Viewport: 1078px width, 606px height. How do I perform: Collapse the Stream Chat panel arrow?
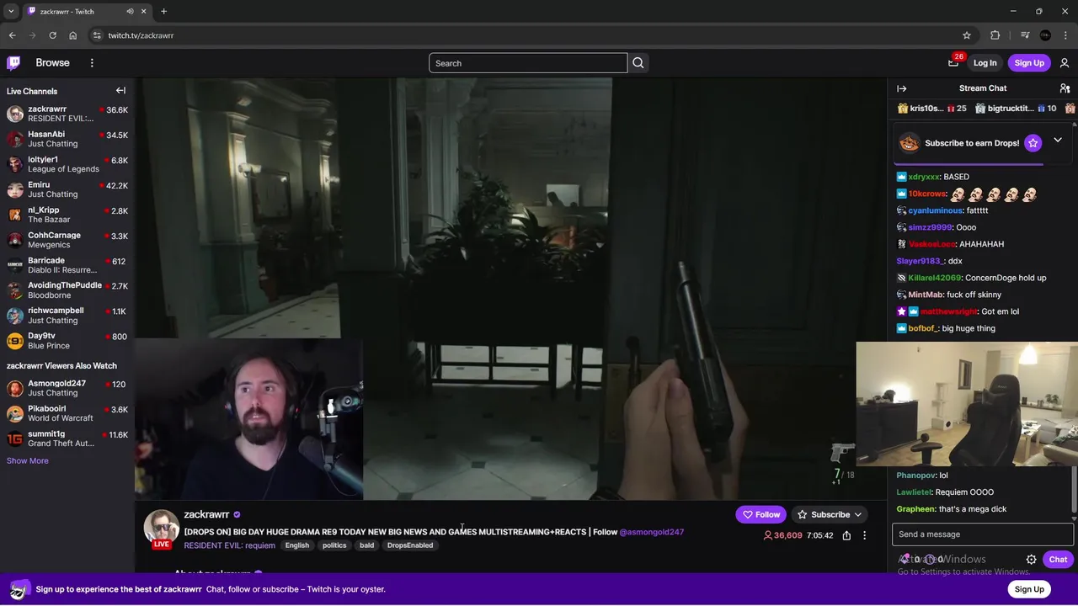tap(902, 88)
